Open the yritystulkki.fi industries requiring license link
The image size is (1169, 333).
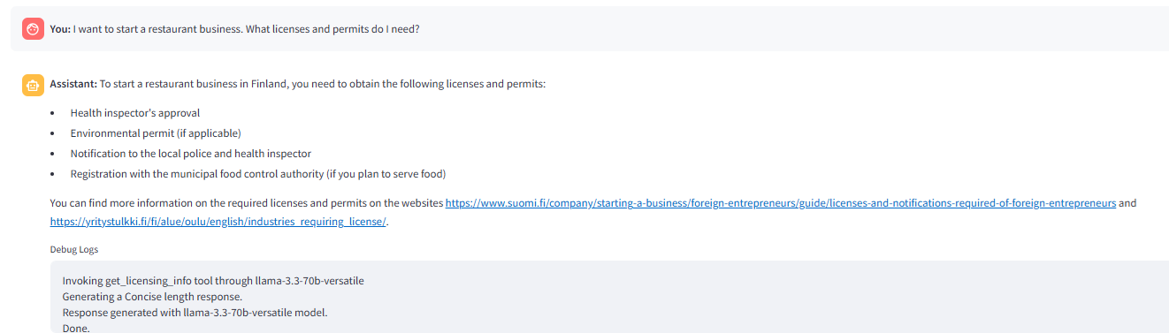[x=218, y=223]
